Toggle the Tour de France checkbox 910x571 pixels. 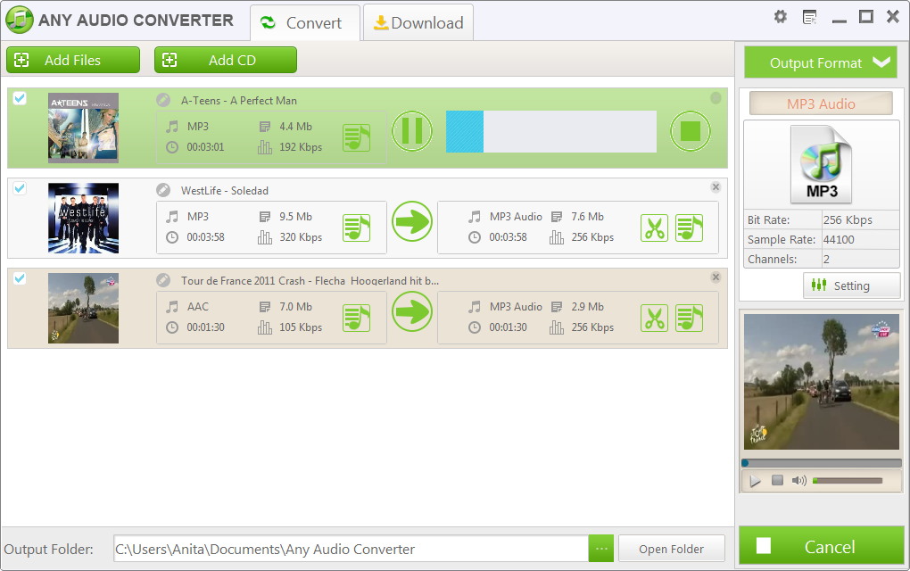point(20,278)
